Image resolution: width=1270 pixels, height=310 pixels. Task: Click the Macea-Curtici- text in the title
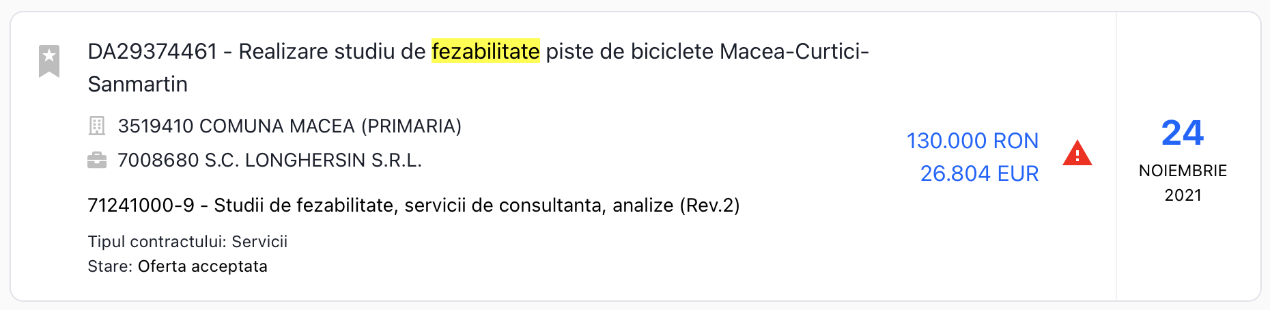(794, 52)
